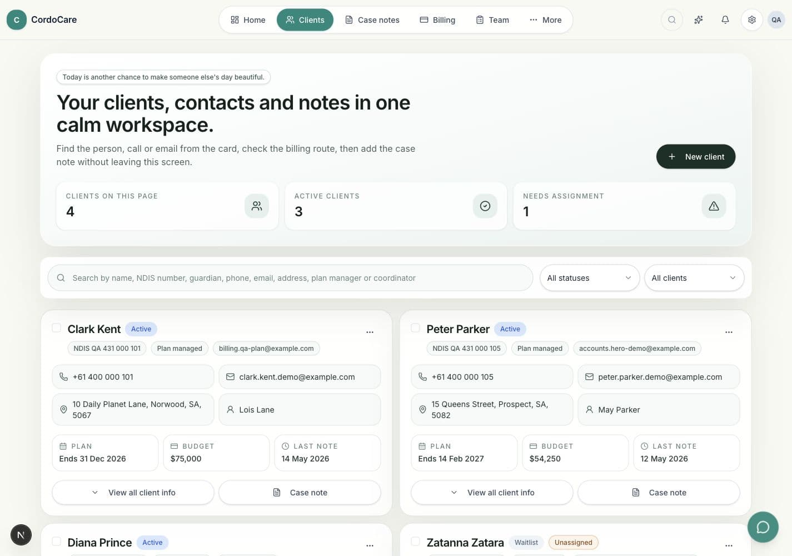Expand View all client info for Peter Parker
This screenshot has height=556, width=792.
tap(492, 493)
